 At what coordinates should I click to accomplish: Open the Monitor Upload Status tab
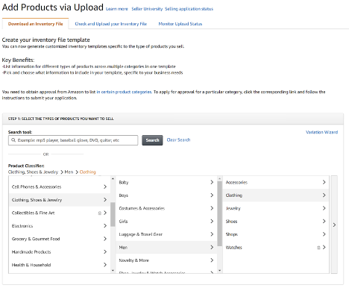180,24
